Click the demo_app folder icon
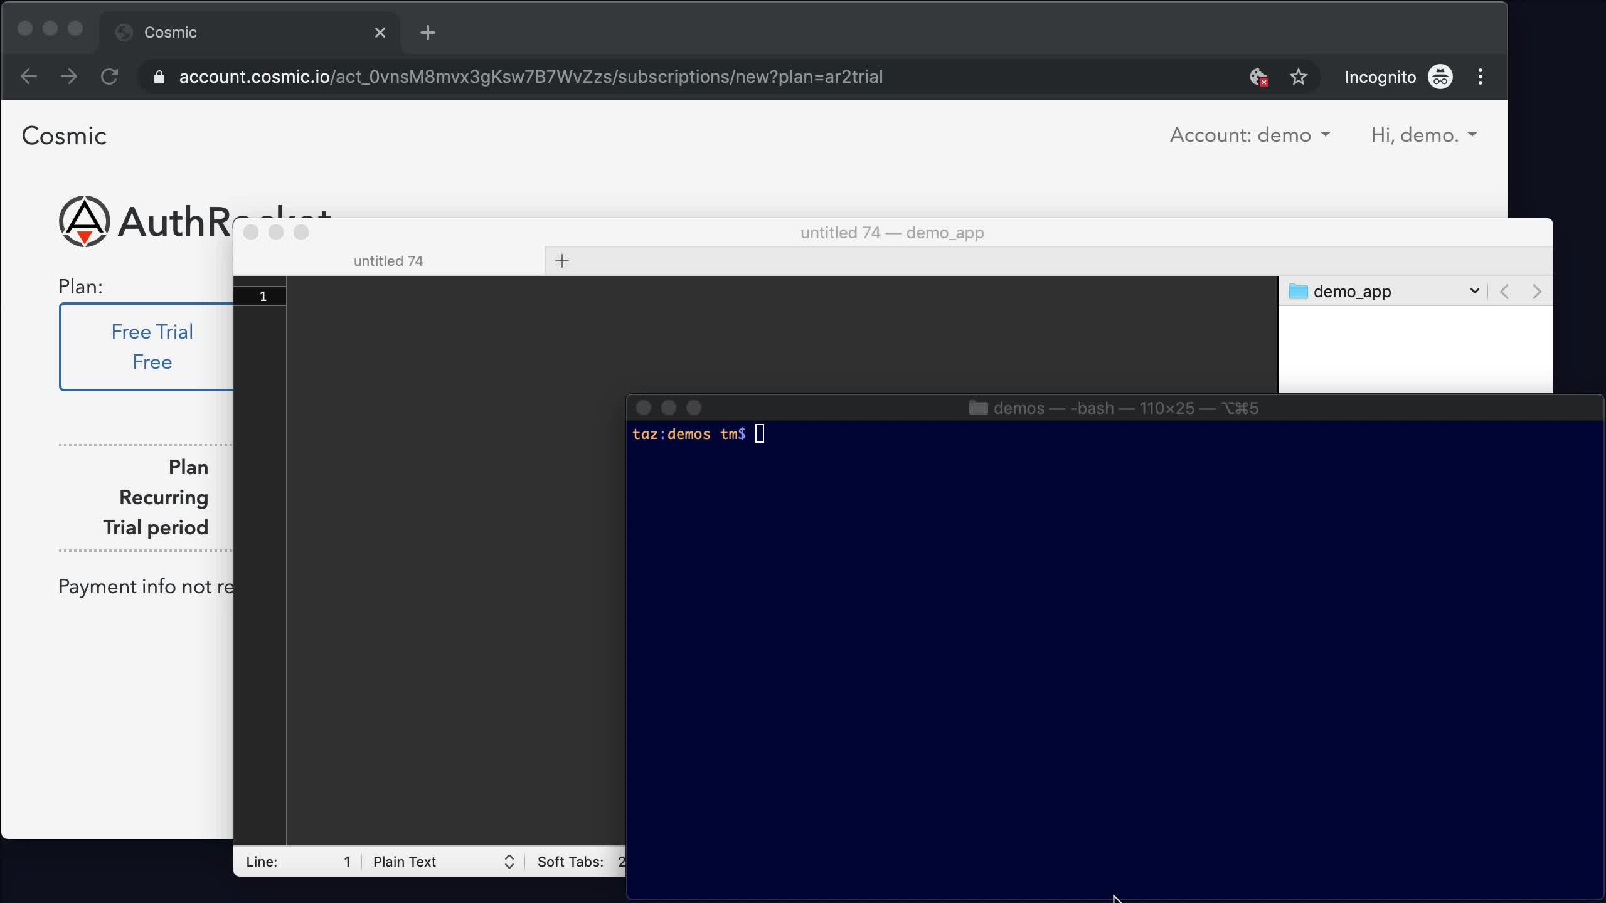Image resolution: width=1606 pixels, height=903 pixels. (1298, 292)
